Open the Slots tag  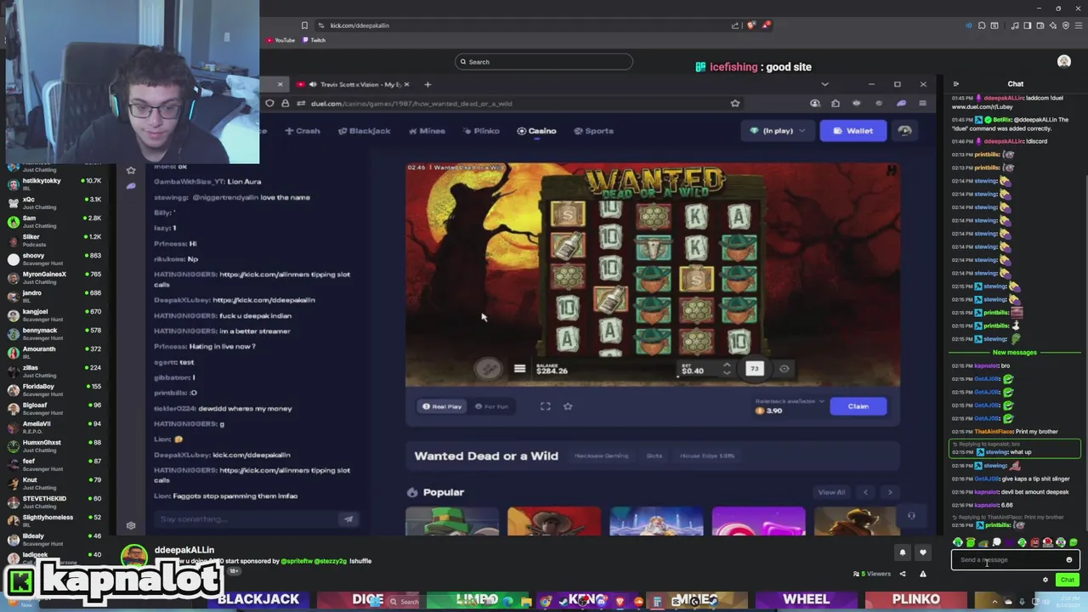[x=654, y=456]
